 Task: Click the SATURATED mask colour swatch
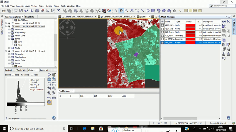point(190,32)
